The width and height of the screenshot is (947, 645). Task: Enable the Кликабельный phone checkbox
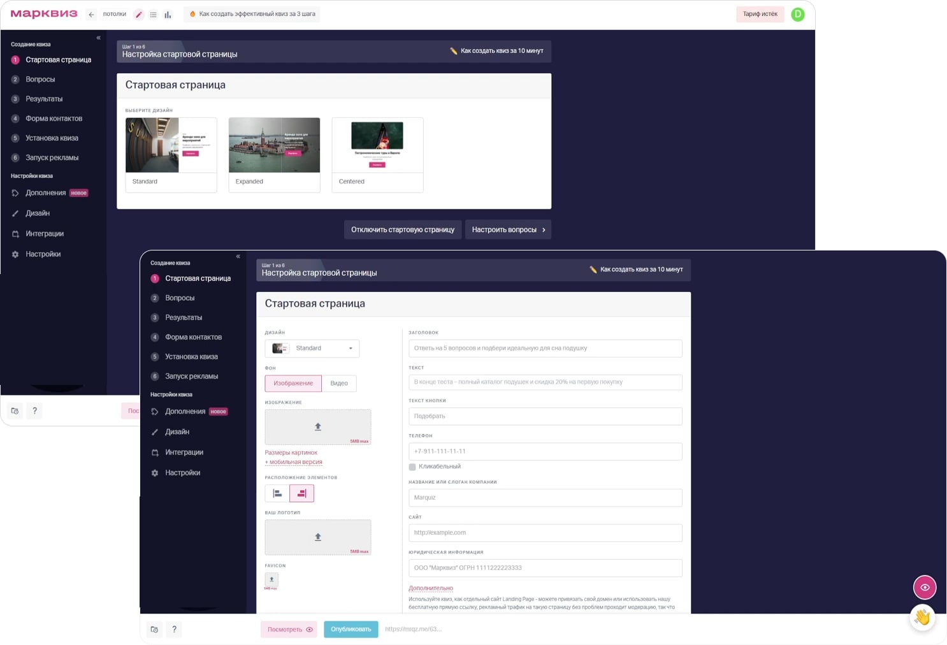coord(412,467)
